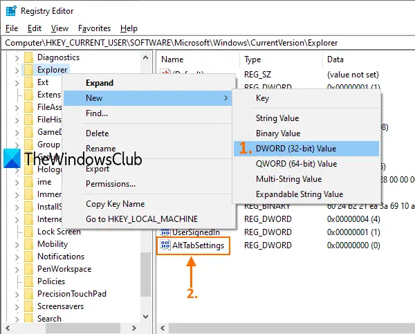Click the Type column header
The image size is (415, 334).
click(x=282, y=59)
